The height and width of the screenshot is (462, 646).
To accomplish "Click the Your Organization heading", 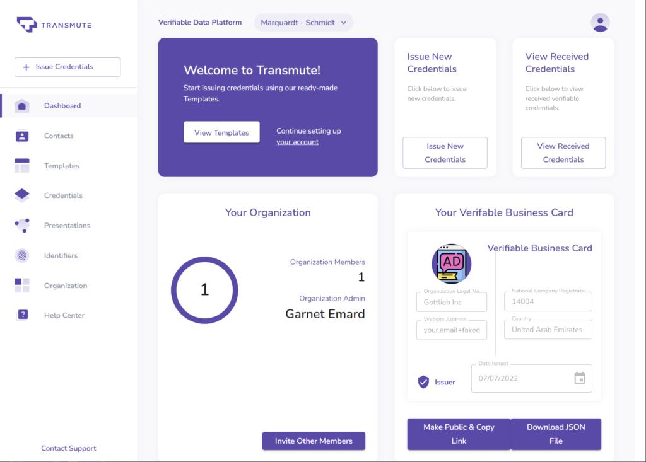I will (x=267, y=212).
